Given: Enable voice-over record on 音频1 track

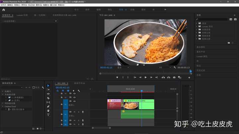Looking at the screenshot, I should [83, 112].
